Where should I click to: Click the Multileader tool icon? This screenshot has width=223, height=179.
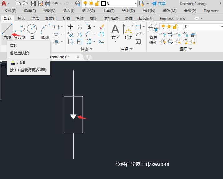[x=138, y=34]
